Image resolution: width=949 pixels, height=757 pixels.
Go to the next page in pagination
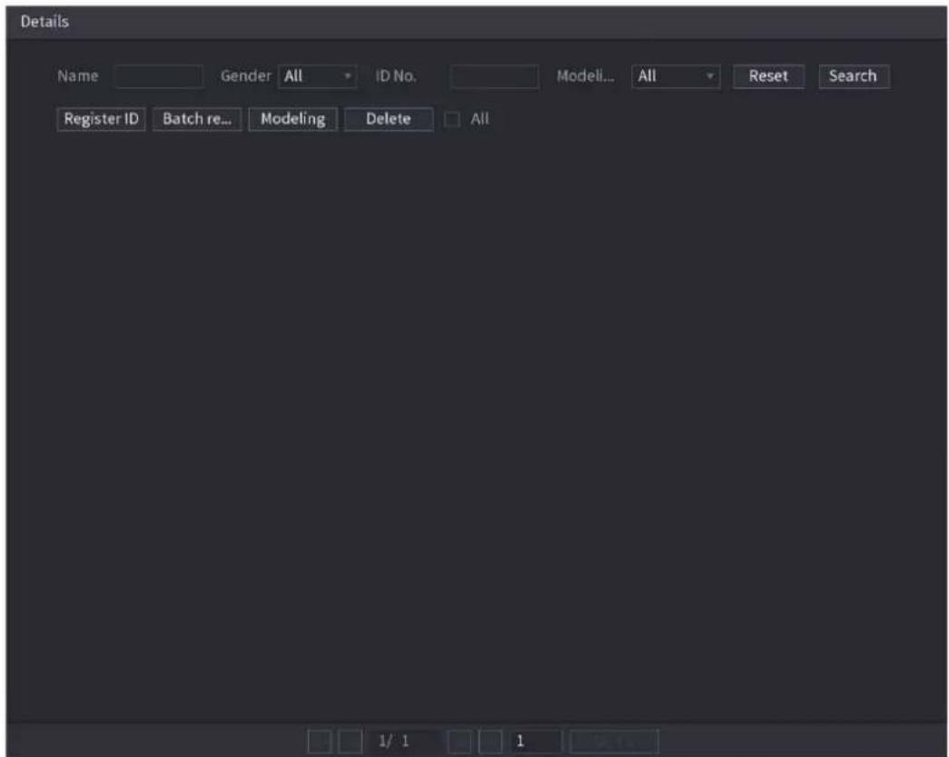tap(460, 742)
